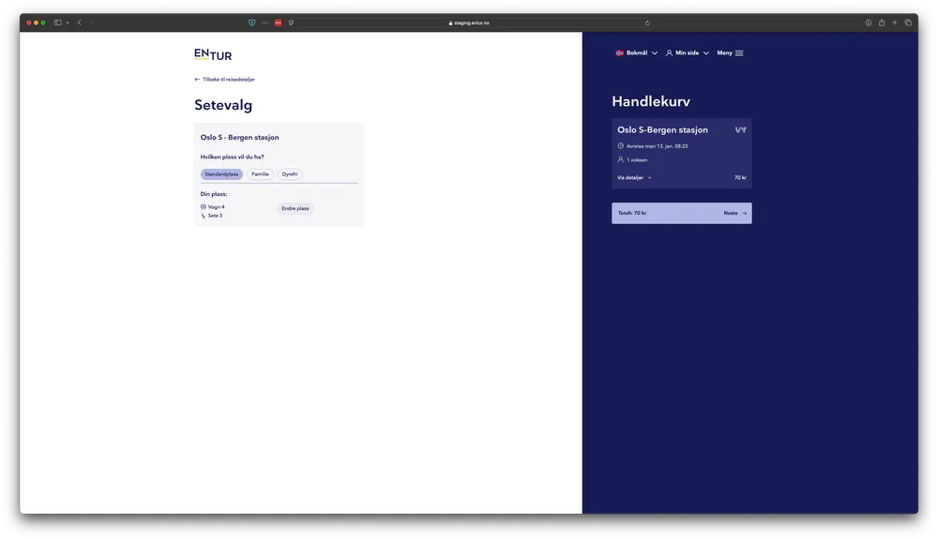This screenshot has width=938, height=540.
Task: Open the Meny hamburger menu
Action: [x=730, y=53]
